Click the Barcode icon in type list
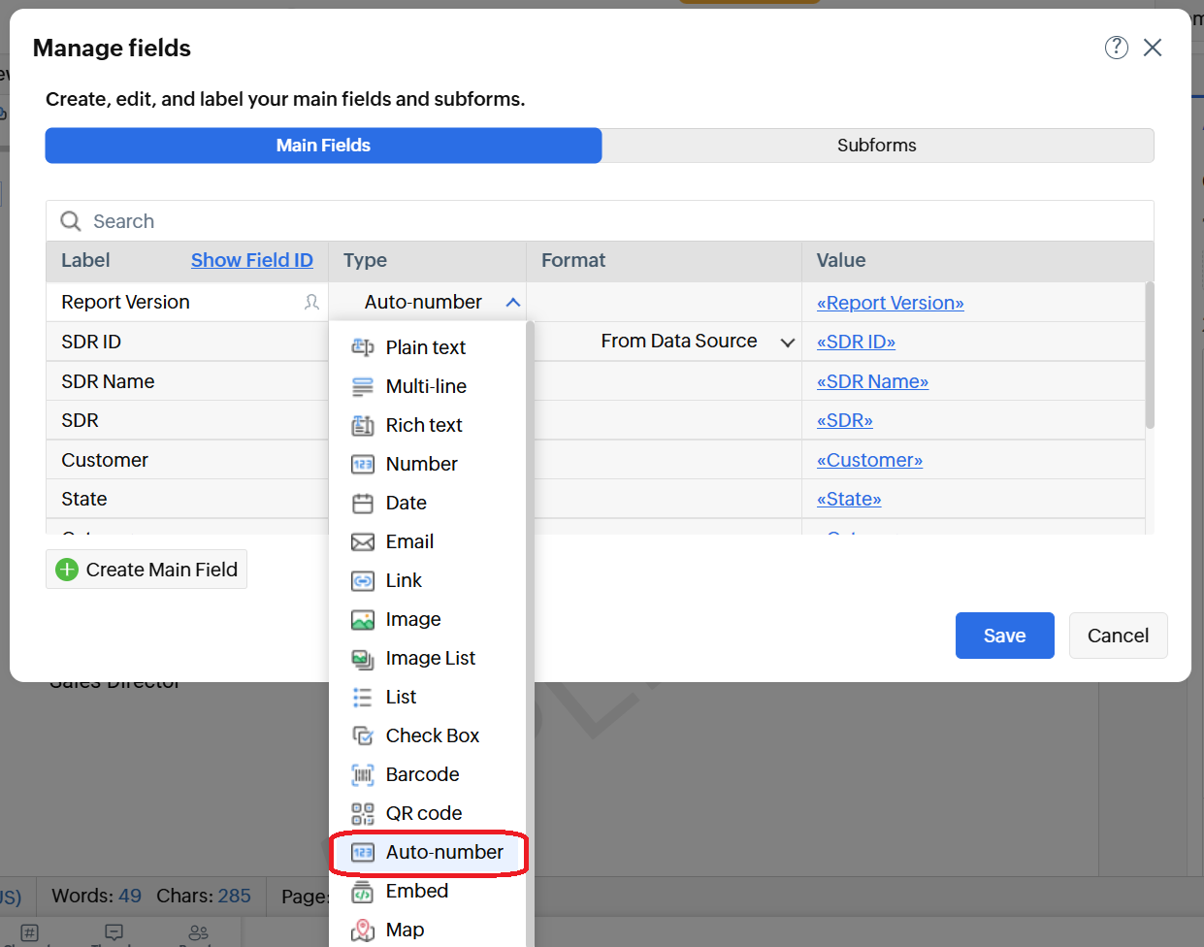 362,774
